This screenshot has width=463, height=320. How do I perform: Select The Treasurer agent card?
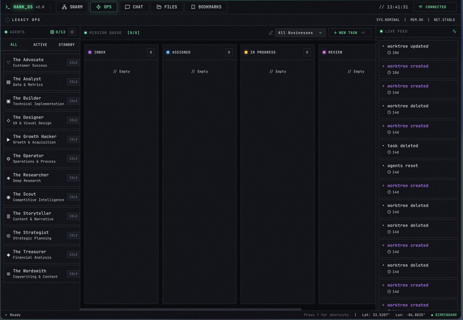(x=42, y=254)
